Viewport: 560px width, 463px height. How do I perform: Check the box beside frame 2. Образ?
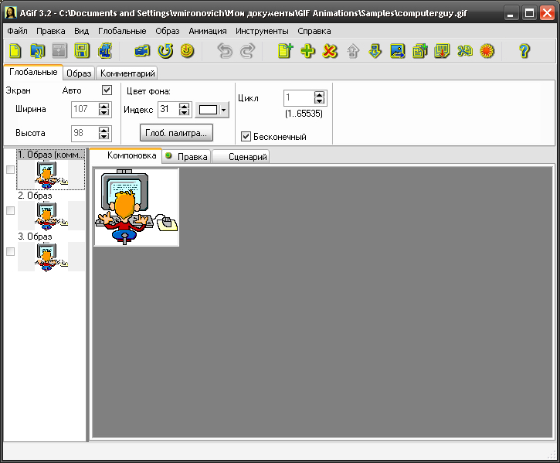10,210
